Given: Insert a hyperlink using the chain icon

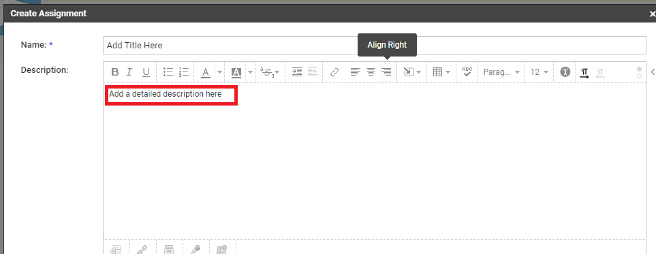Looking at the screenshot, I should coord(334,72).
